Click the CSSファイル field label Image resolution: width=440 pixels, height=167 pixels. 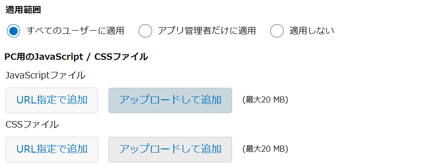pyautogui.click(x=32, y=124)
